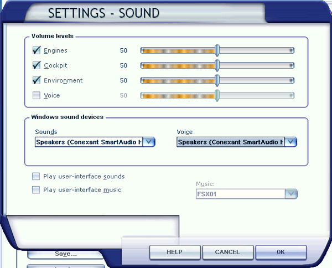Click the Environment volume value 50
Image resolution: width=332 pixels, height=268 pixels.
pyautogui.click(x=123, y=80)
